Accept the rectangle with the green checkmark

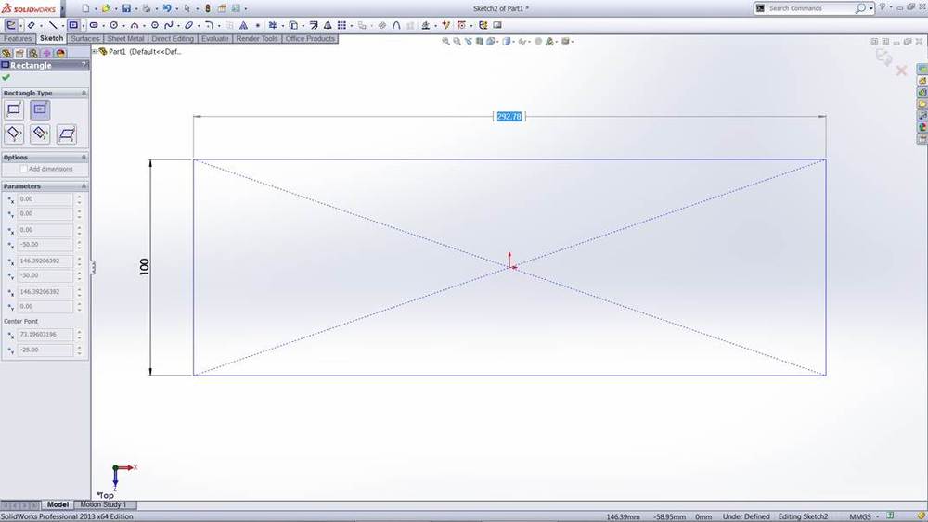click(x=6, y=78)
